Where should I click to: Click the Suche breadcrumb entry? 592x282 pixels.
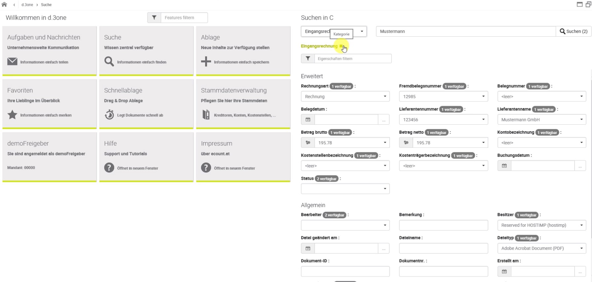(x=46, y=5)
